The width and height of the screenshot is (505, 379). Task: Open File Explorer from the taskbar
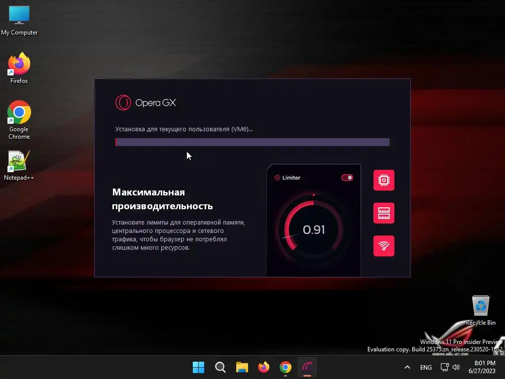coord(242,367)
